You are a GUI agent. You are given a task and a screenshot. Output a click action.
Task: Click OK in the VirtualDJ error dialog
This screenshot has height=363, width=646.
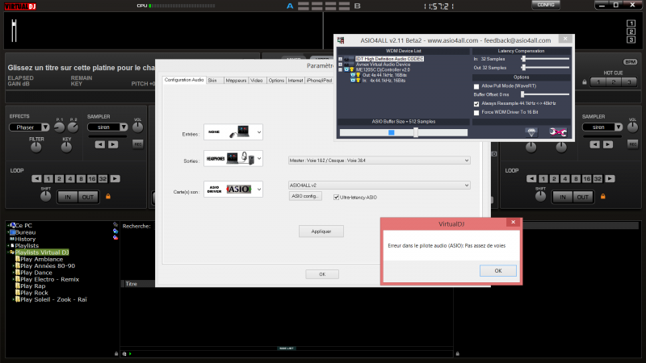498,270
